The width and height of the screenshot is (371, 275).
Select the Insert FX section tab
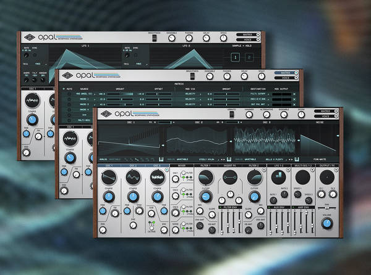[x=230, y=166]
